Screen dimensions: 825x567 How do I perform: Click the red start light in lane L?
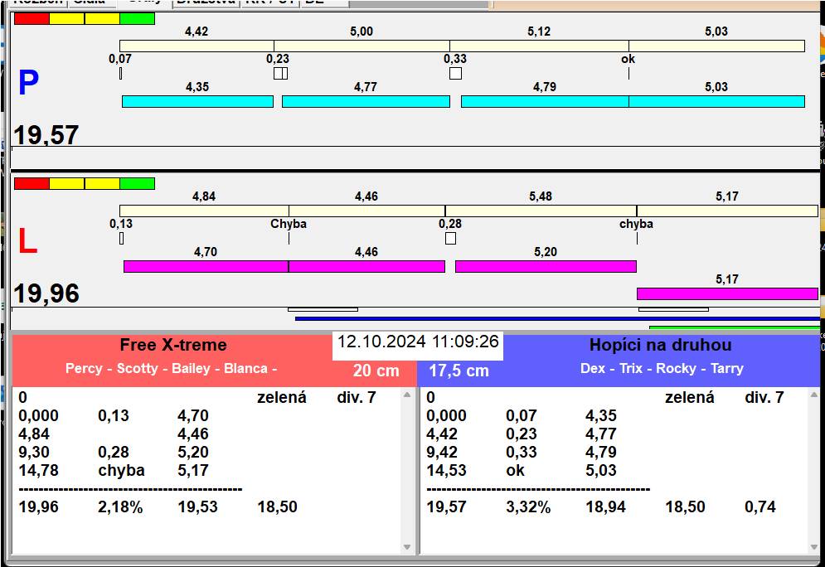(32, 183)
